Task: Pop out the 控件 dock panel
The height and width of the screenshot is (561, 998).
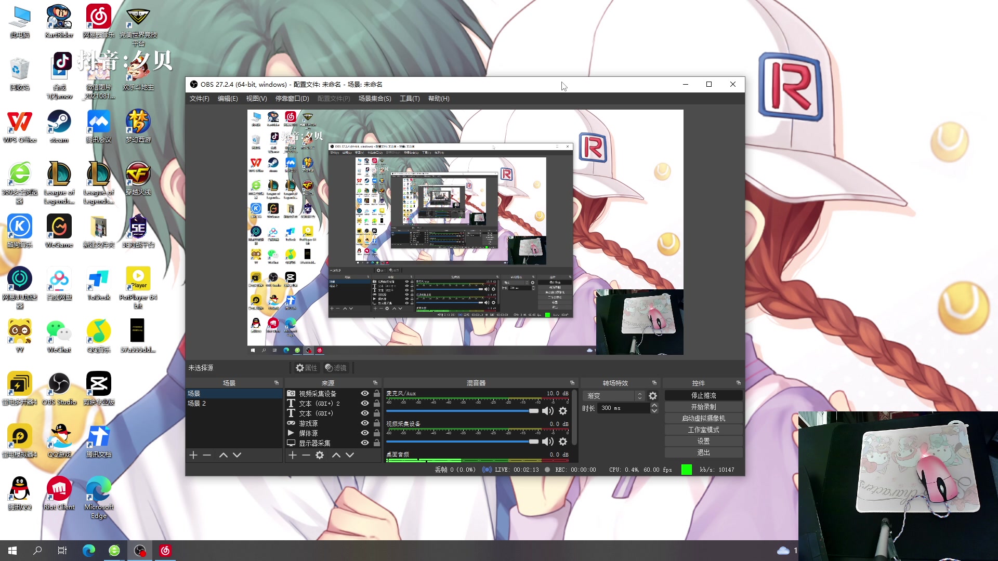Action: 739,383
